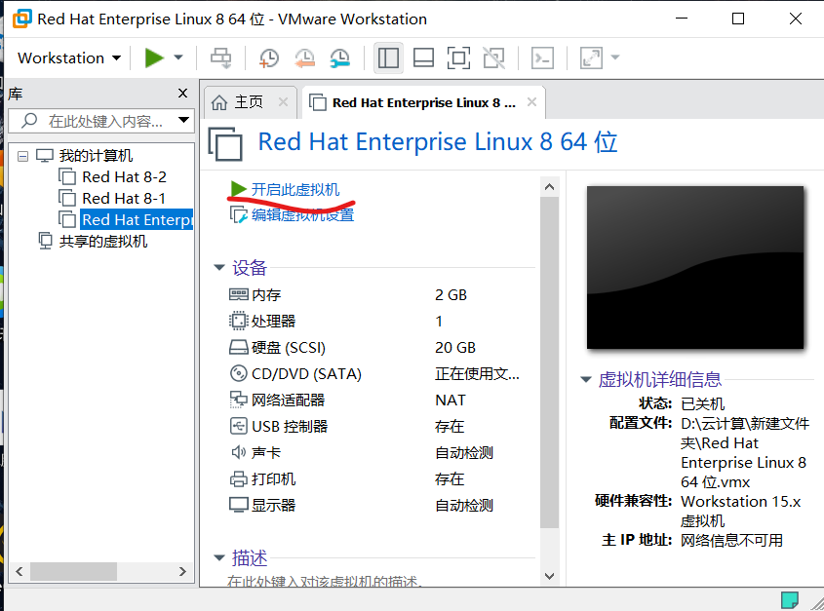Switch to the Red Hat Enterprise Linux 8 tab
824x611 pixels.
pos(423,102)
